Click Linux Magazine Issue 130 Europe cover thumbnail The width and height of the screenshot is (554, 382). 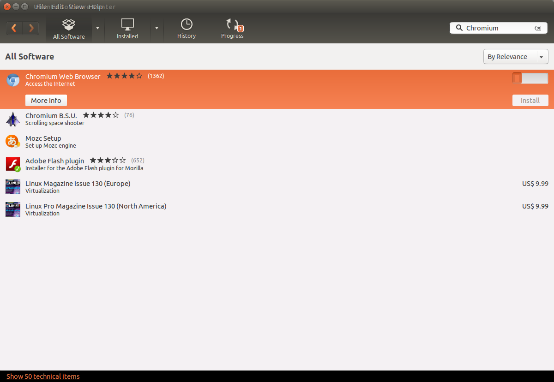pos(13,187)
